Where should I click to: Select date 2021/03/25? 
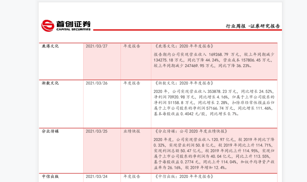pos(96,131)
